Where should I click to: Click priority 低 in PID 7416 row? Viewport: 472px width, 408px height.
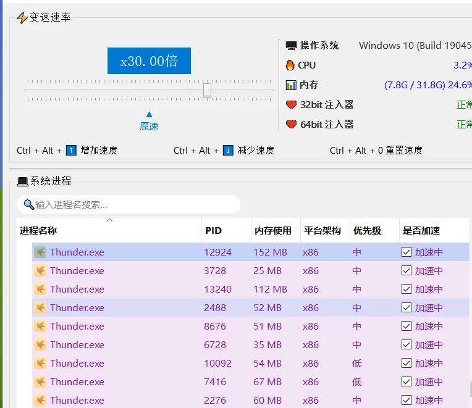pos(356,382)
